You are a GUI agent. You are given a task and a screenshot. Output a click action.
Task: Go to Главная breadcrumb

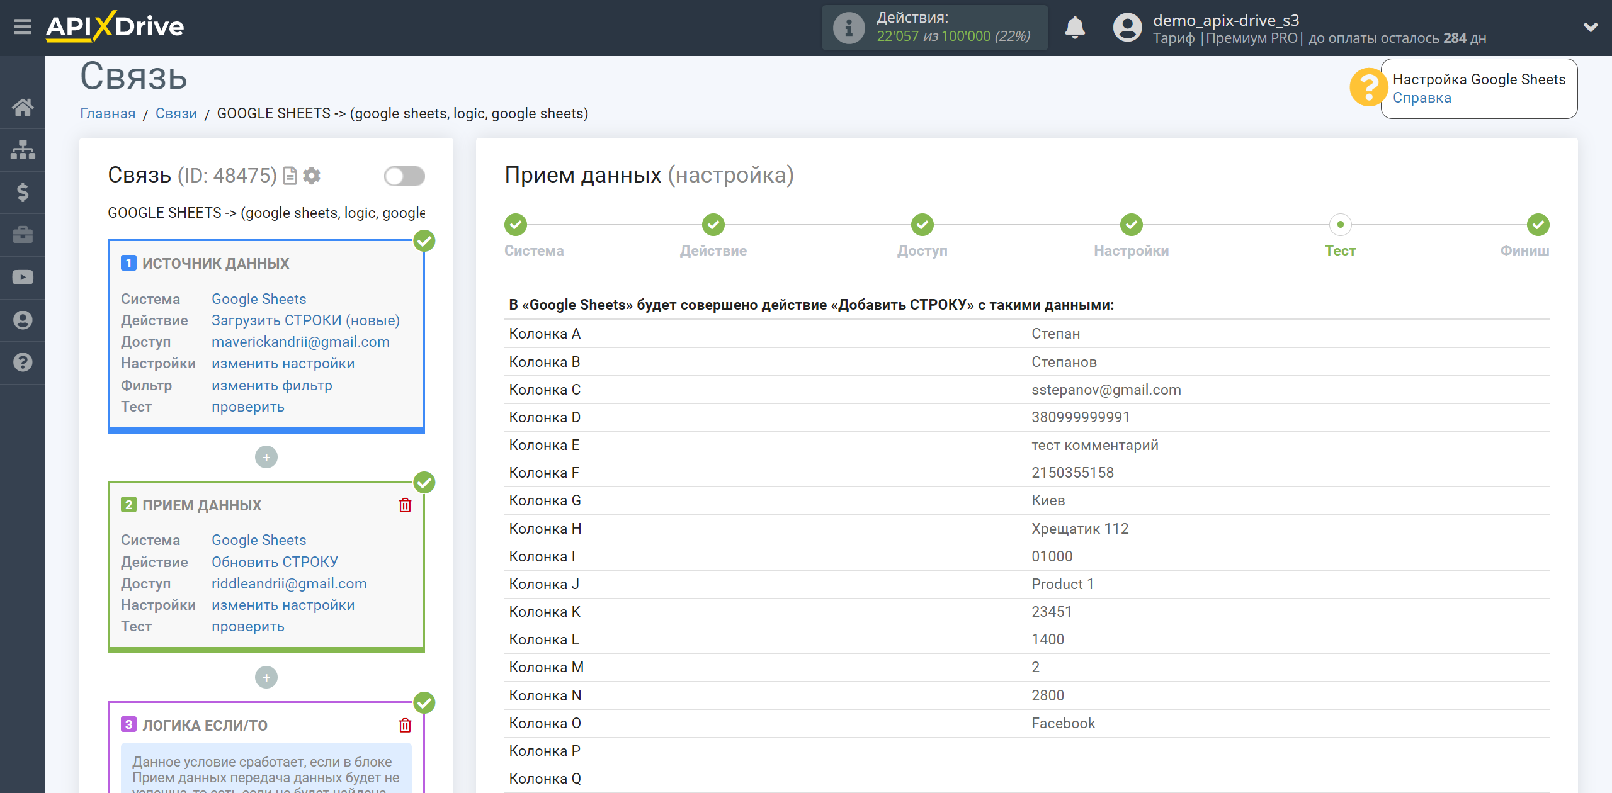[x=108, y=113]
